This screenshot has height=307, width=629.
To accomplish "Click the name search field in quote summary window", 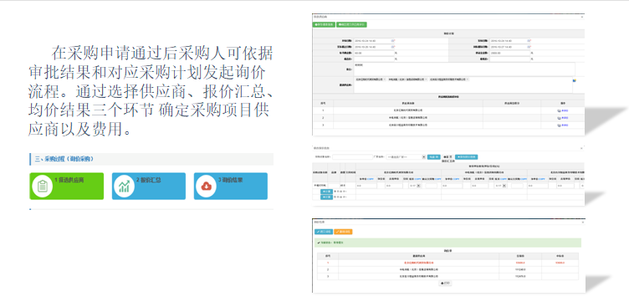I will tap(353, 157).
